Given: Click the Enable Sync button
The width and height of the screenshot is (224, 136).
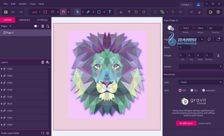Looking at the screenshot, I should click(186, 123).
